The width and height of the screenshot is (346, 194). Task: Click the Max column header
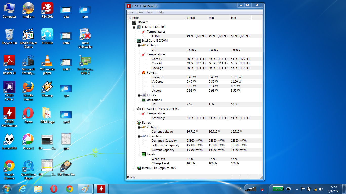(x=240, y=18)
